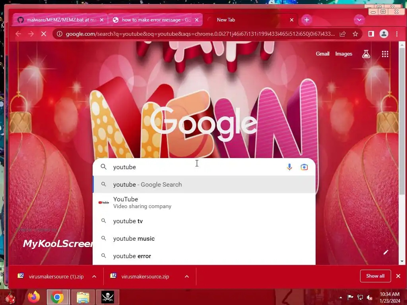Close the malware/MEMZ GitHub tab
The width and height of the screenshot is (407, 305).
pos(102,20)
